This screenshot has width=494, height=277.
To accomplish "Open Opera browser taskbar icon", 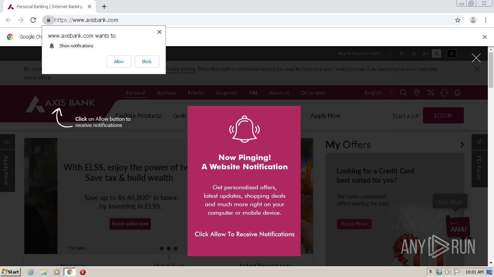I will (83, 272).
